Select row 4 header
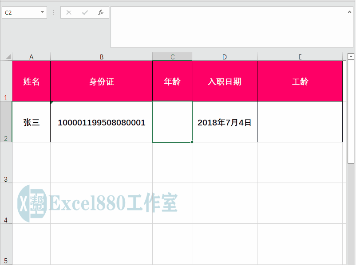The image size is (356, 265). click(x=6, y=203)
